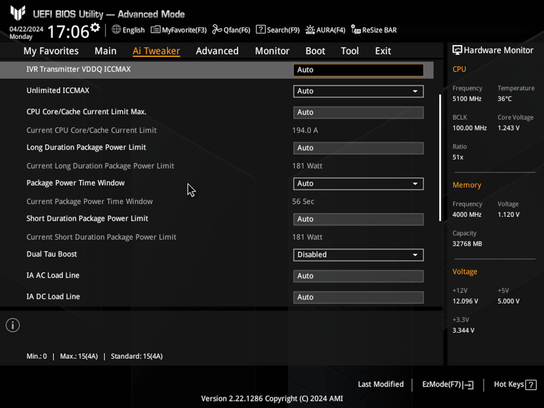Click the ASUS TUF logo
Viewport: 544px width, 408px height.
pos(18,13)
